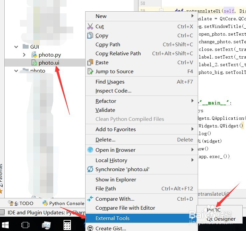The image size is (246, 231).
Task: Select Inspect Code... entry
Action: (x=141, y=91)
